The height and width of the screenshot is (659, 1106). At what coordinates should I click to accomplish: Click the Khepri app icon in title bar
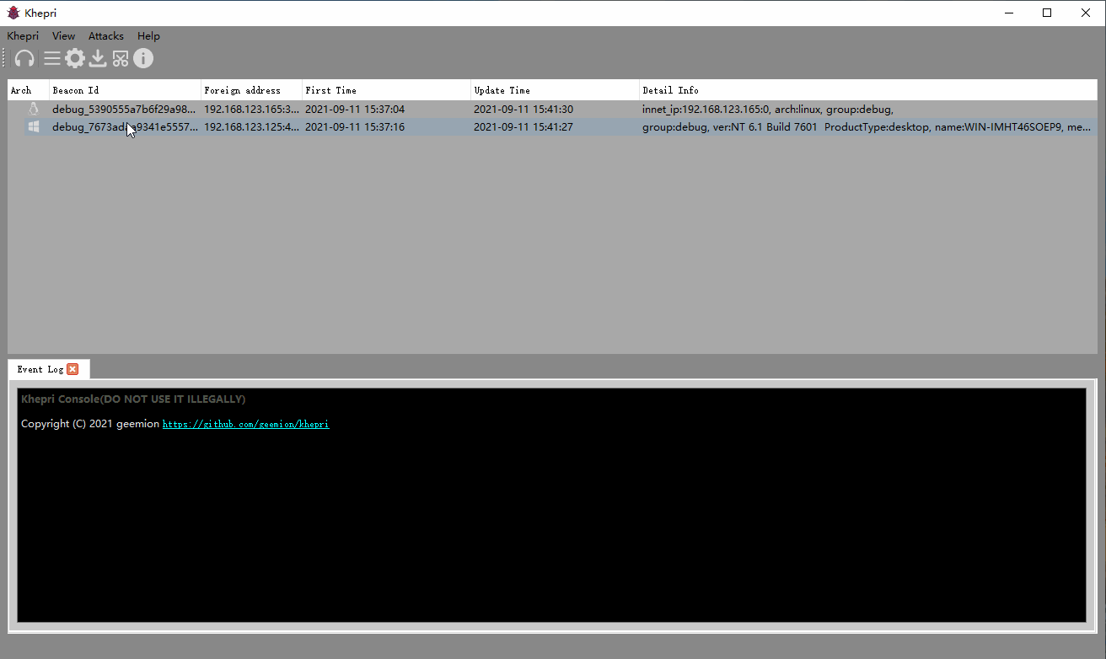pyautogui.click(x=13, y=13)
